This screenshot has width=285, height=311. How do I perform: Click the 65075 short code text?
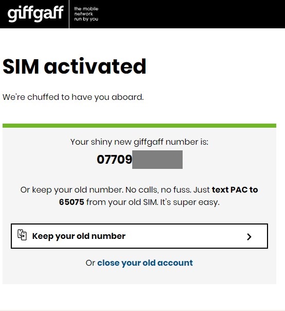click(72, 202)
